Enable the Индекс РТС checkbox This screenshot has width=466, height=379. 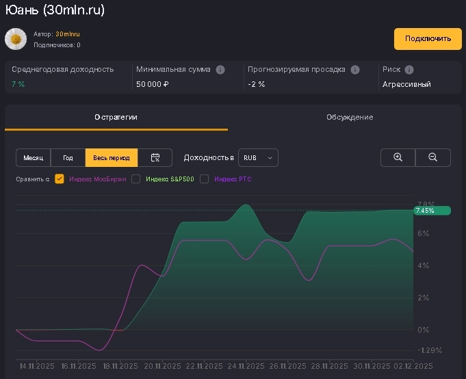(x=204, y=179)
